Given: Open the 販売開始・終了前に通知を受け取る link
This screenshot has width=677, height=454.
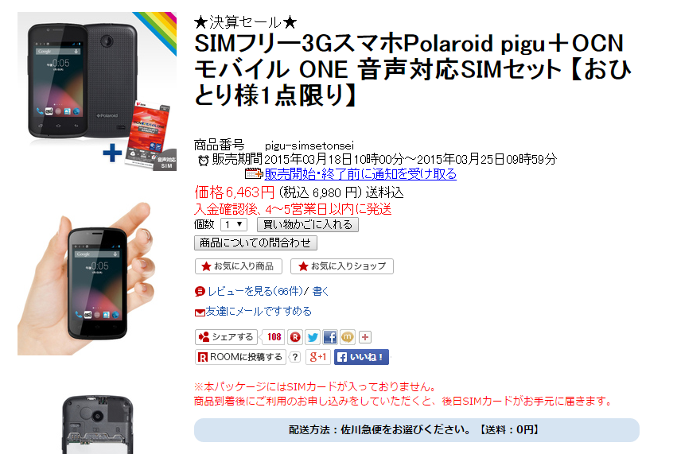Looking at the screenshot, I should click(360, 174).
